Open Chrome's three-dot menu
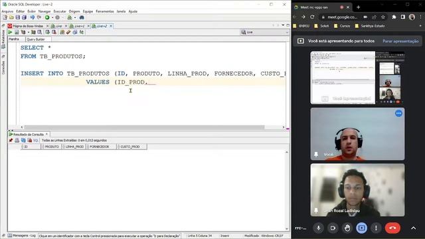 click(420, 17)
